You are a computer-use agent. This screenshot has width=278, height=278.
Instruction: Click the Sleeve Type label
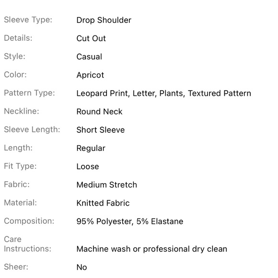[28, 20]
